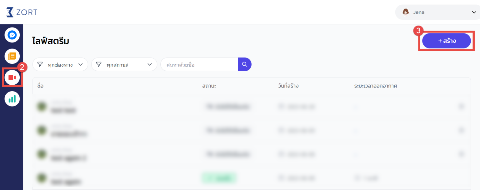Image resolution: width=480 pixels, height=190 pixels.
Task: Click the funnel icon on ทุกช่องทาง filter
Action: pyautogui.click(x=40, y=64)
